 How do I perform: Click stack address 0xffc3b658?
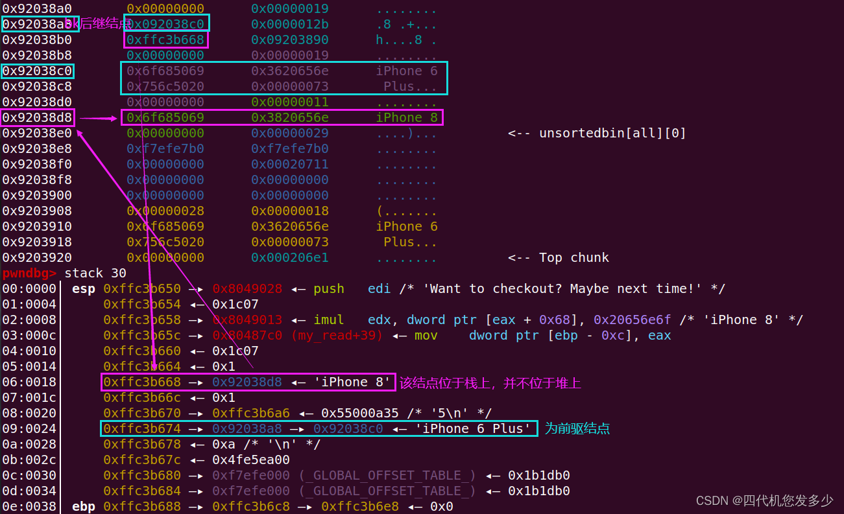[142, 320]
